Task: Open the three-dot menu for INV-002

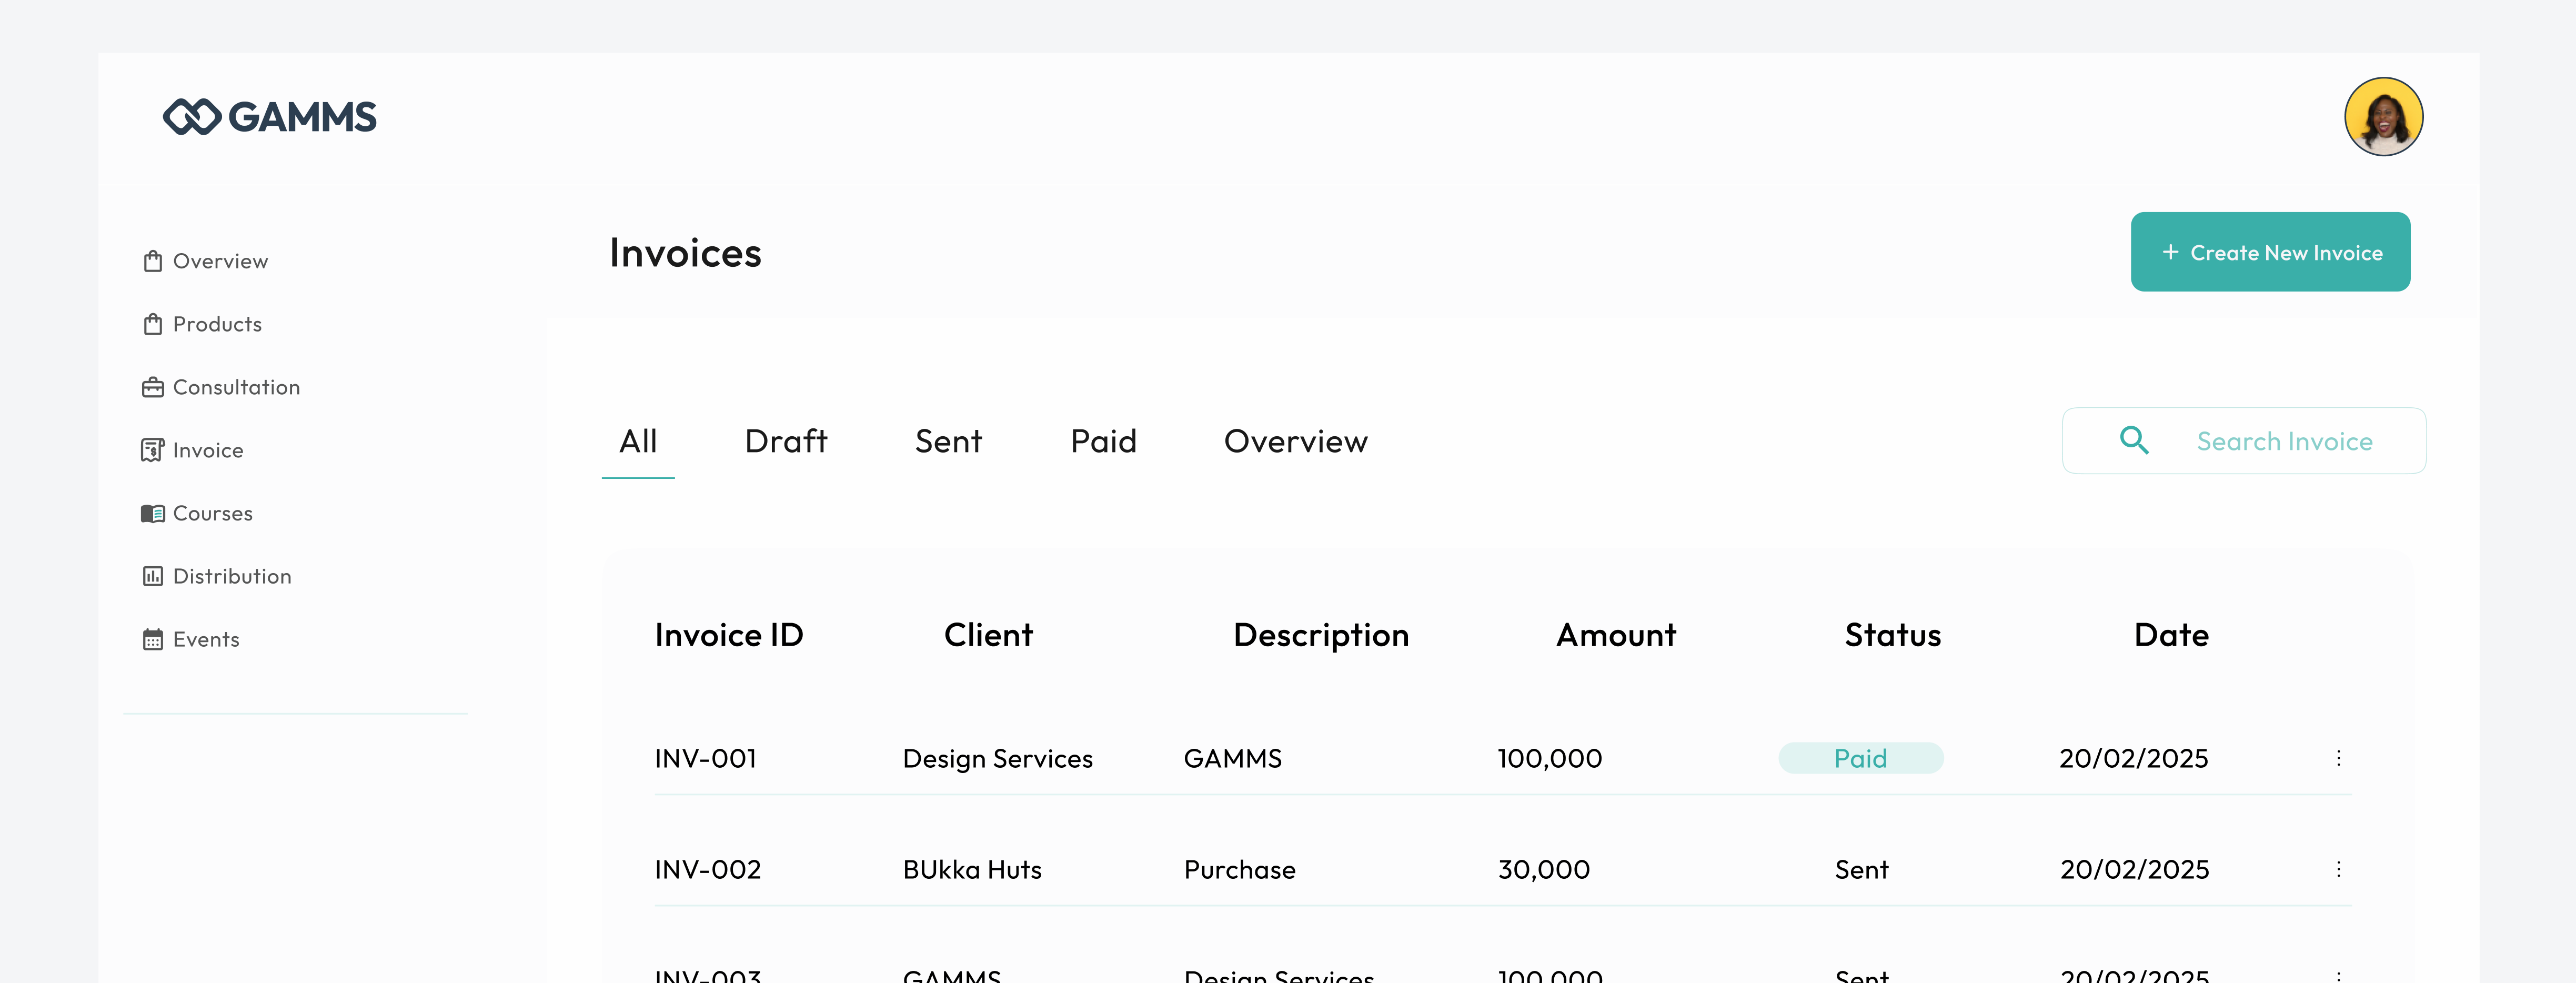Action: [2338, 869]
